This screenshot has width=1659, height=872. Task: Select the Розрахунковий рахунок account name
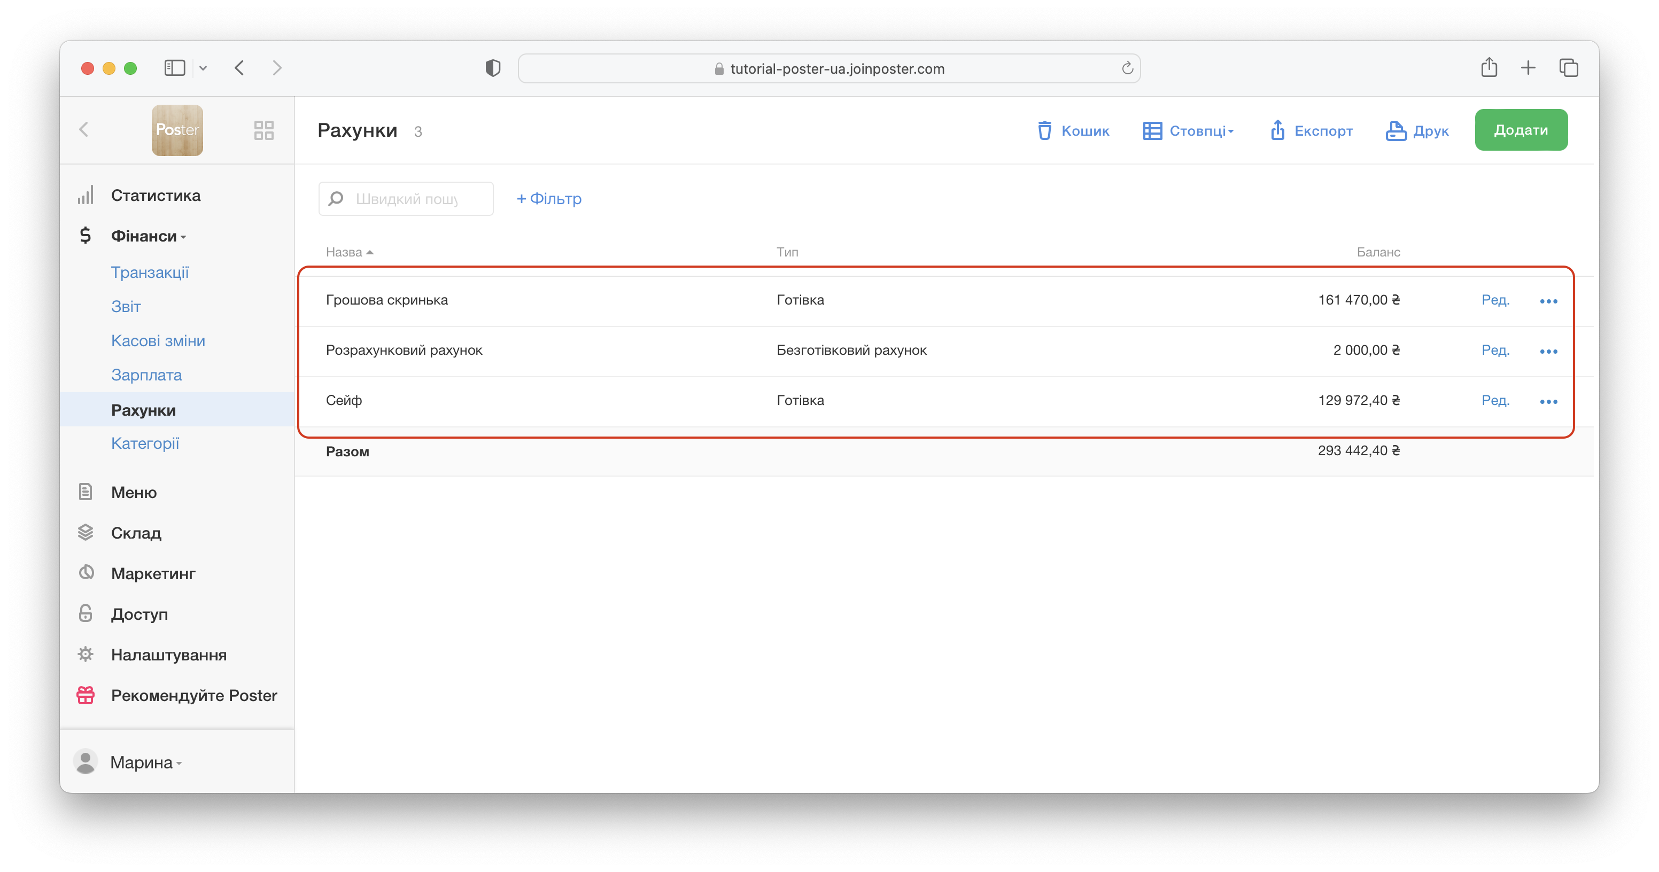click(404, 351)
